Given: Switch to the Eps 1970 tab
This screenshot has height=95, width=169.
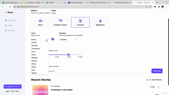Looking at the screenshot, I should point(100,3).
